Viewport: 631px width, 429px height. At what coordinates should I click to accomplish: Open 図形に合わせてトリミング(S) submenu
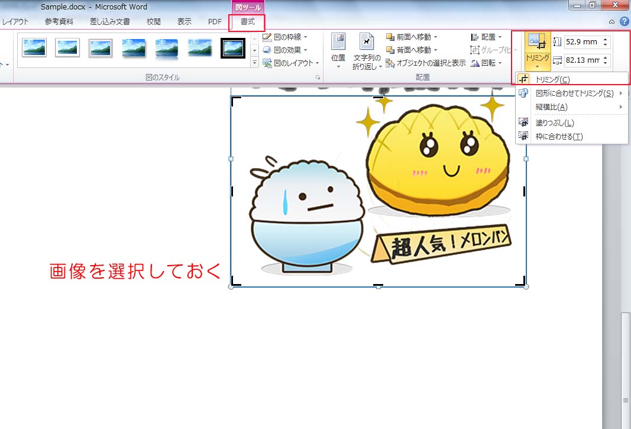[x=572, y=93]
